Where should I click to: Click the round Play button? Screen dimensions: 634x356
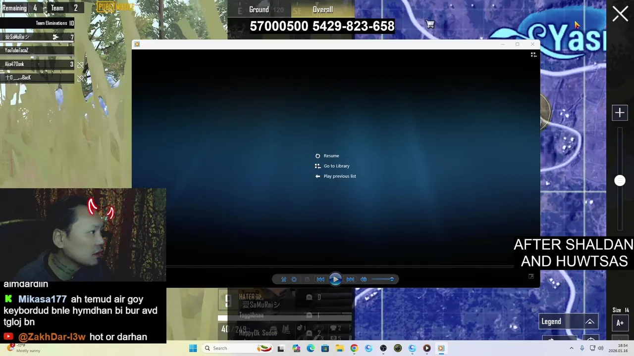335,279
